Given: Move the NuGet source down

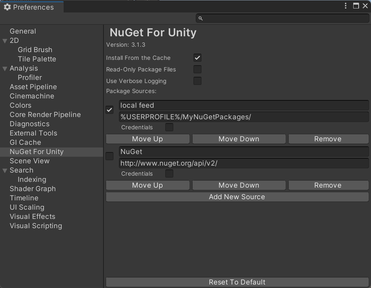Looking at the screenshot, I should (x=239, y=185).
